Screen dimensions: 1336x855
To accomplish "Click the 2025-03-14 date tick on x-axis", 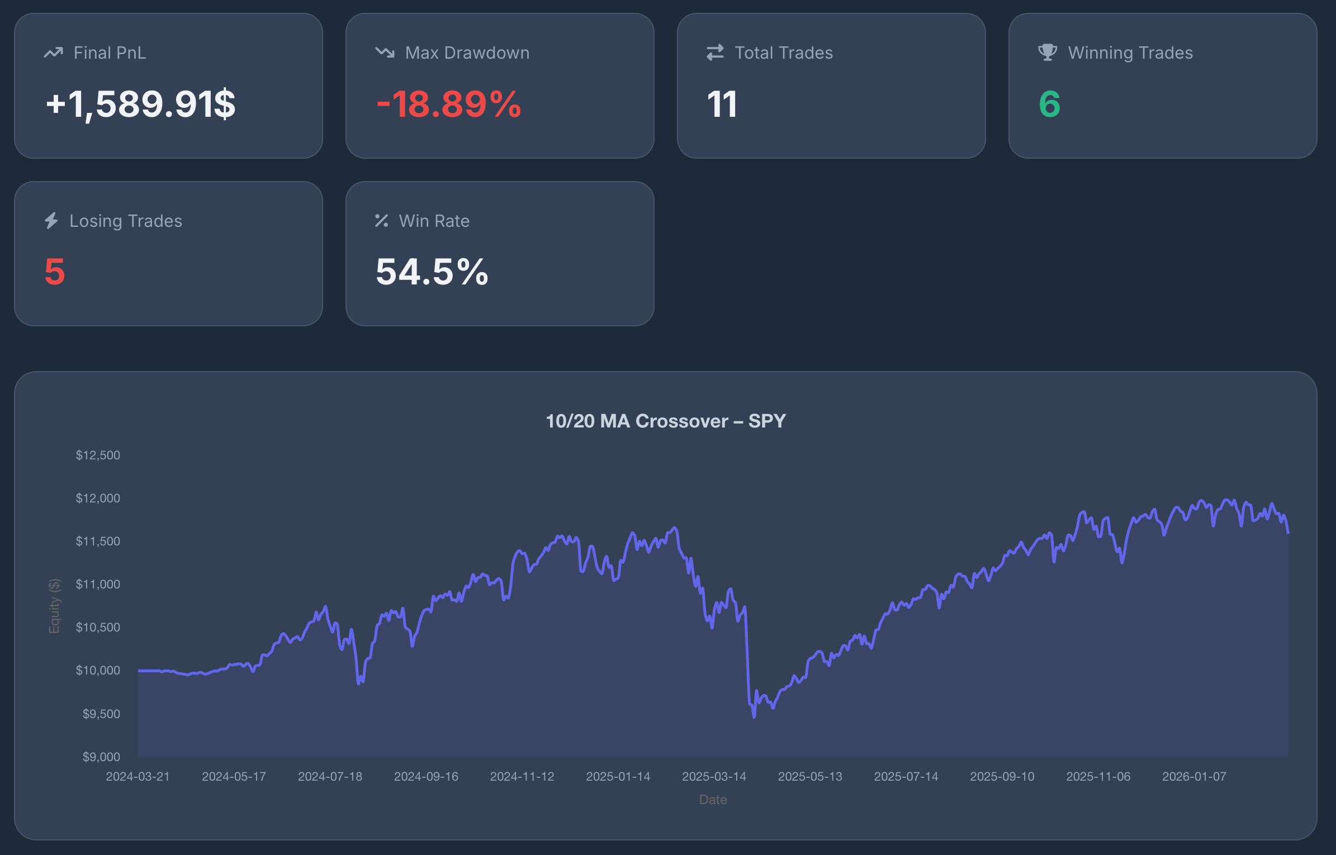I will (x=714, y=776).
